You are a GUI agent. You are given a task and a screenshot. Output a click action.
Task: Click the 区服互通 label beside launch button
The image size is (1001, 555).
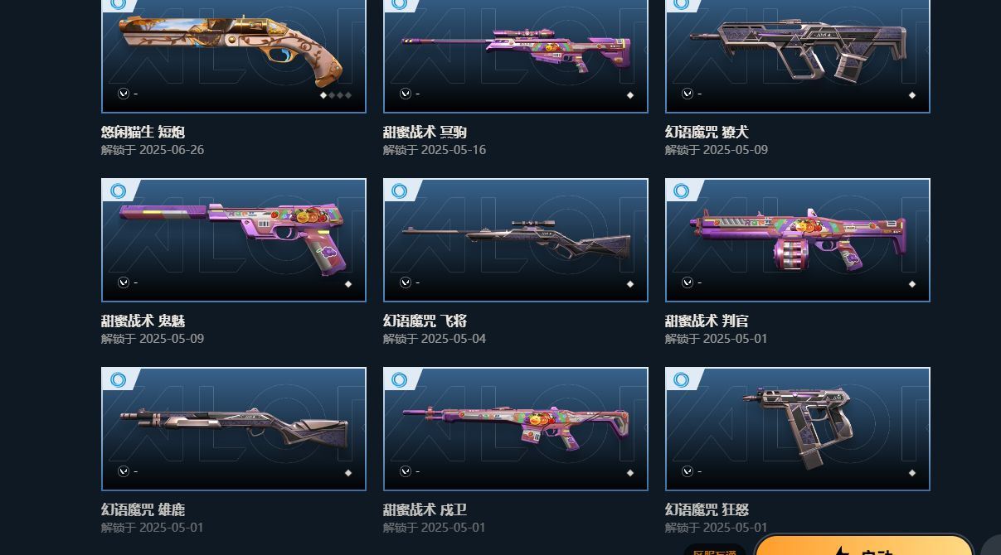click(714, 550)
